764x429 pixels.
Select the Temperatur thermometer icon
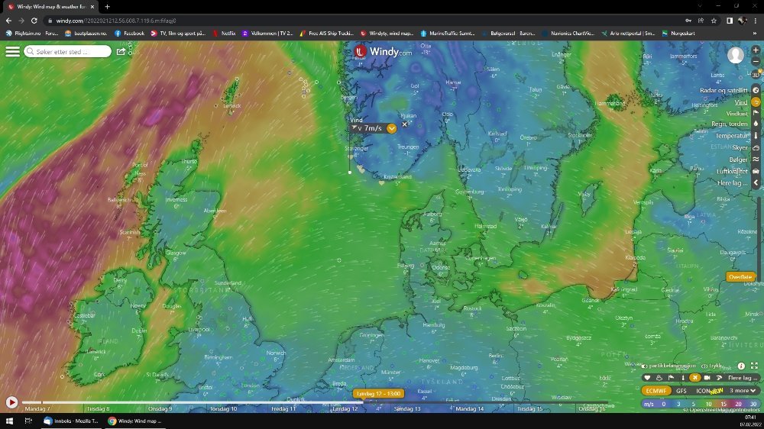coord(756,136)
